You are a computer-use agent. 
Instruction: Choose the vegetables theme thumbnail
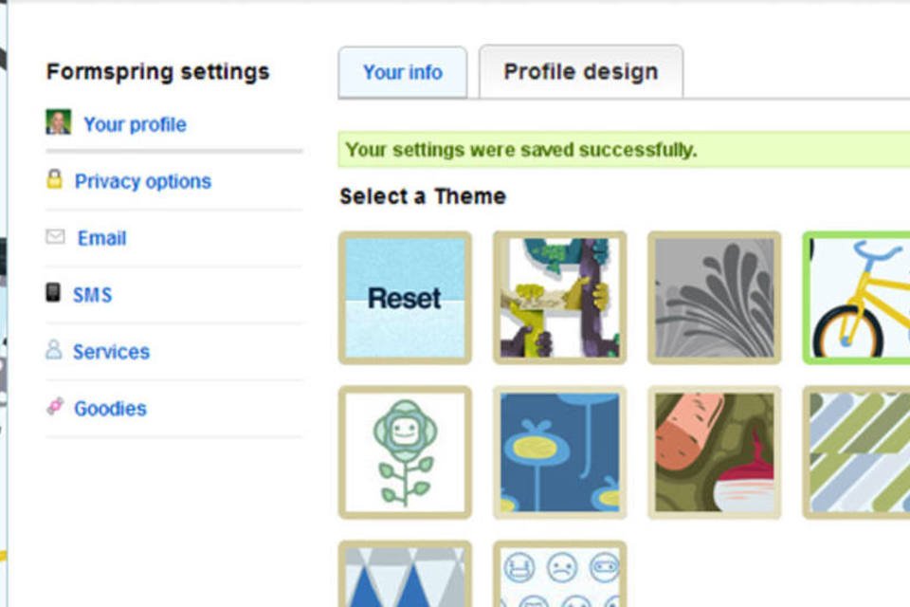coord(714,452)
